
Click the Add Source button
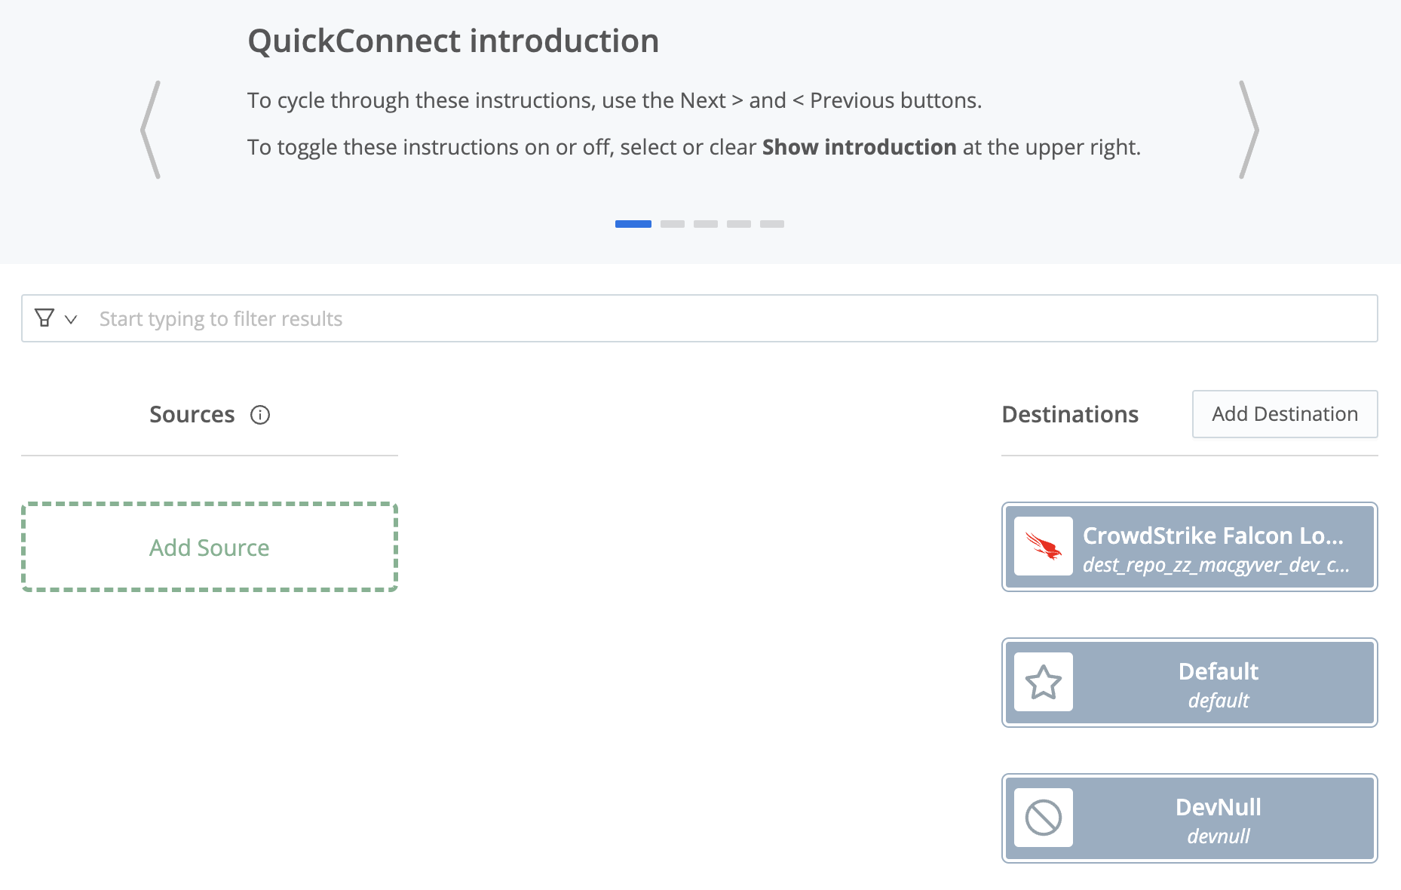210,548
